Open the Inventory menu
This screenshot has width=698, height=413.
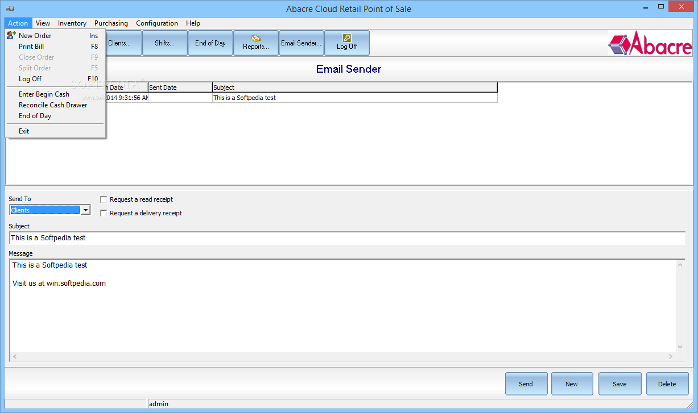tap(72, 23)
